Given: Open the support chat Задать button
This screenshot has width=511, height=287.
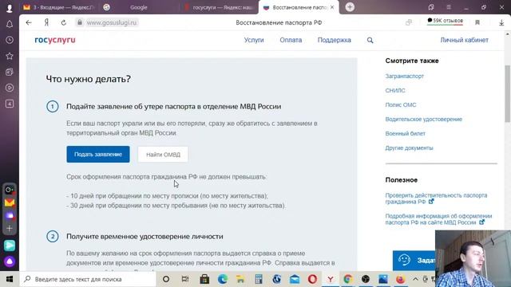Looking at the screenshot, I should pyautogui.click(x=414, y=261).
